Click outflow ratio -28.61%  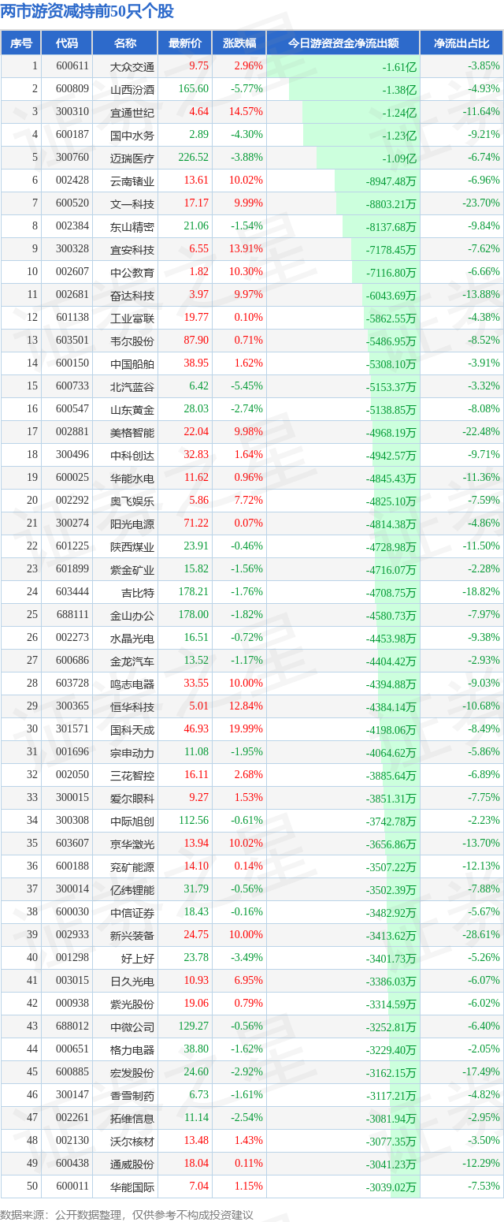coord(481,934)
